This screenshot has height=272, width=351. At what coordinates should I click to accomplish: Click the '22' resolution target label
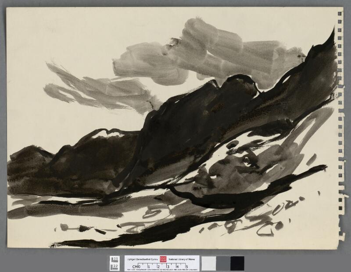(x=115, y=266)
